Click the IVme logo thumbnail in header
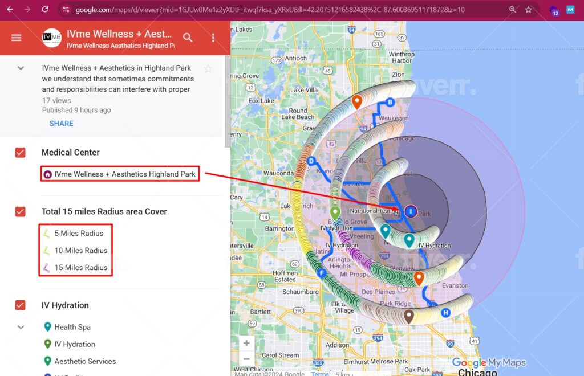 coord(52,38)
